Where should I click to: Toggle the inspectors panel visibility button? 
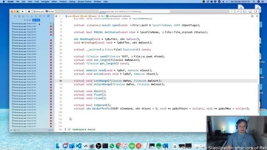tap(255, 12)
